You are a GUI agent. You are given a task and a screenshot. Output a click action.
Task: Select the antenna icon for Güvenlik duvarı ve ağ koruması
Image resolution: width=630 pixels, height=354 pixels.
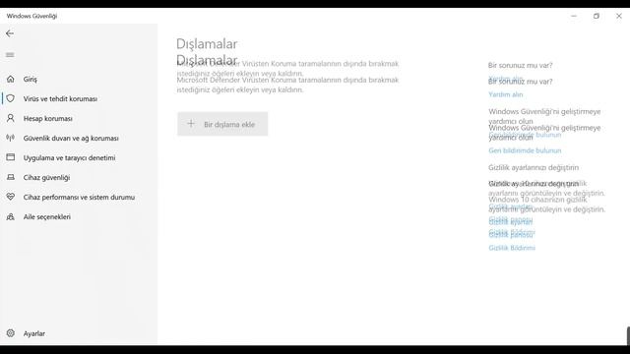(x=11, y=138)
